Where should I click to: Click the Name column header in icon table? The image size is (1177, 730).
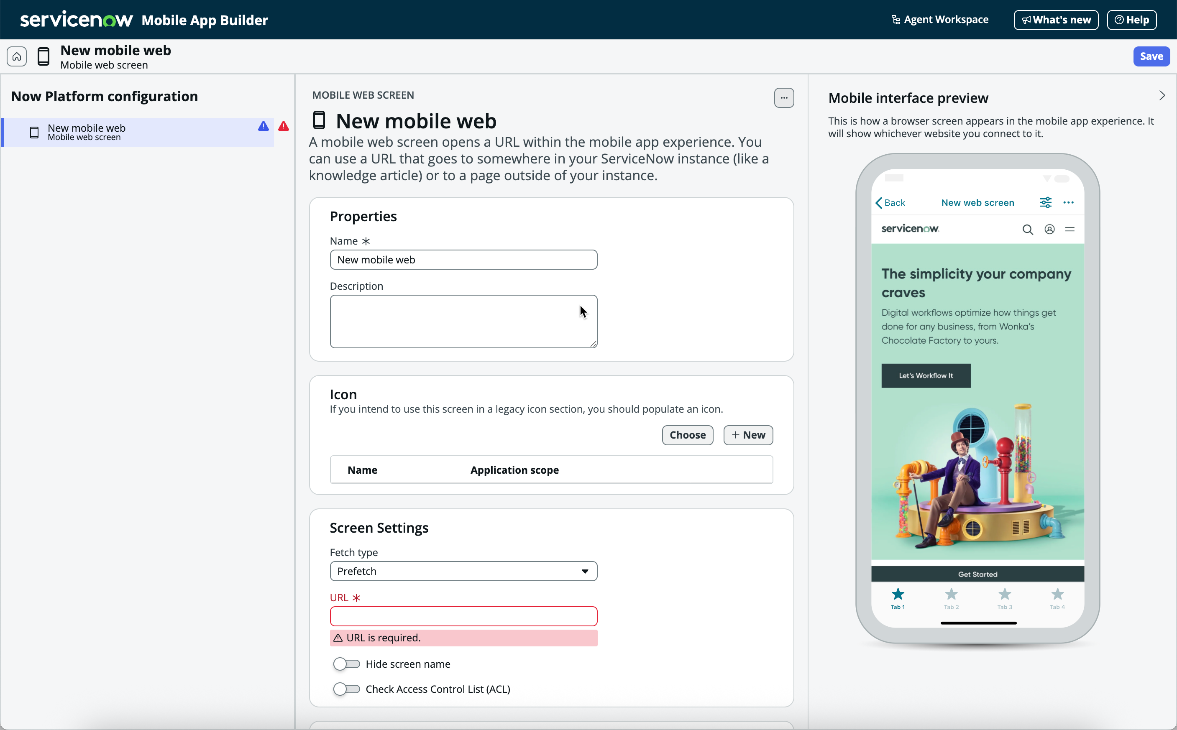362,470
